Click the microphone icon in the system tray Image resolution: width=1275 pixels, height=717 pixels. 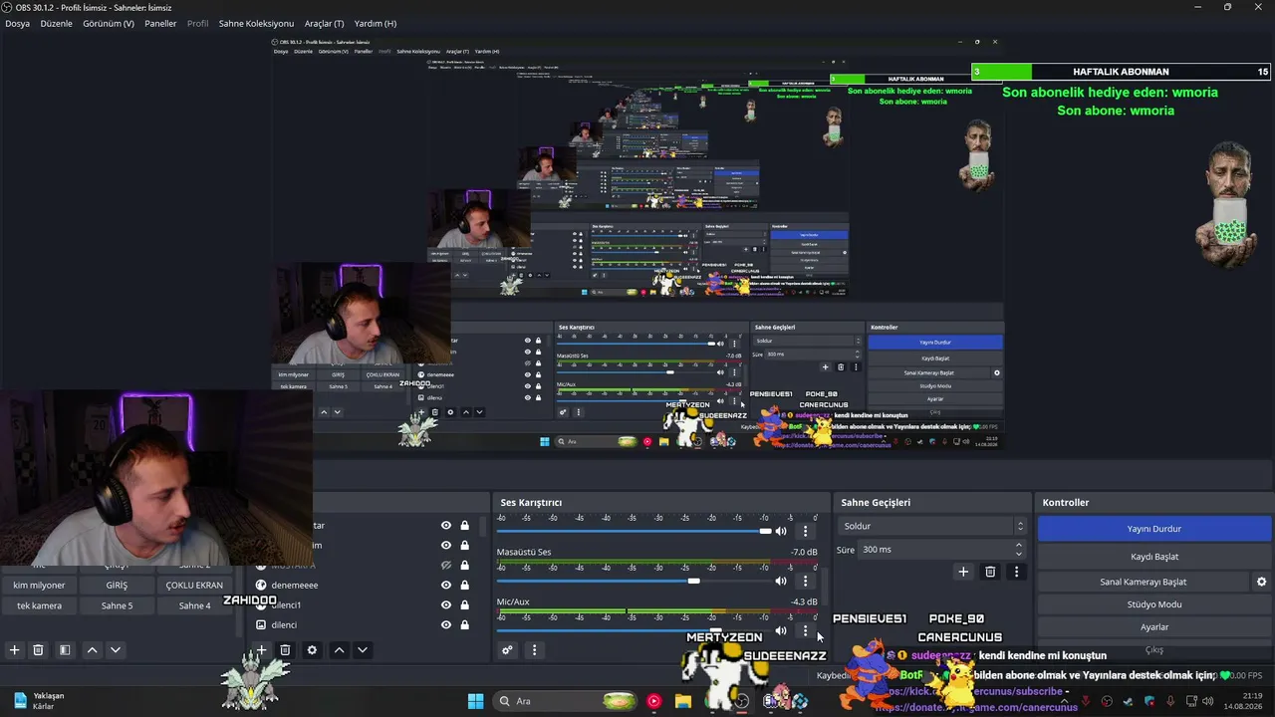pyautogui.click(x=1170, y=701)
